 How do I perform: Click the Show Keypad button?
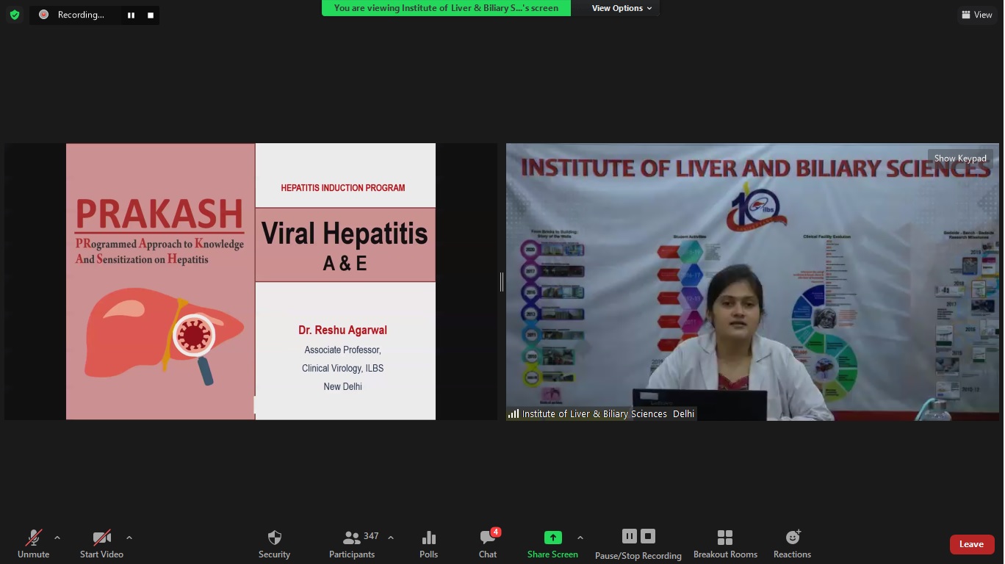(x=959, y=158)
